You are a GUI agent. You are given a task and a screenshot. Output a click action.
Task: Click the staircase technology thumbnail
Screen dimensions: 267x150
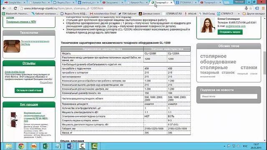12,46
